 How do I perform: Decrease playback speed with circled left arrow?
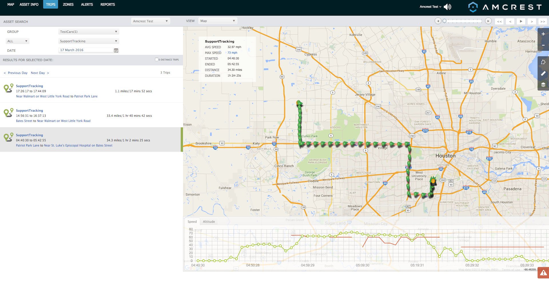[x=438, y=21]
